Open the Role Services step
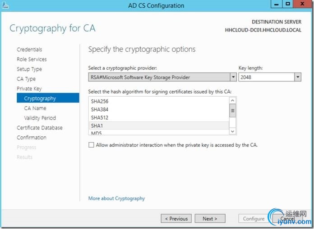Viewport: 314px width, 229px height. click(32, 59)
